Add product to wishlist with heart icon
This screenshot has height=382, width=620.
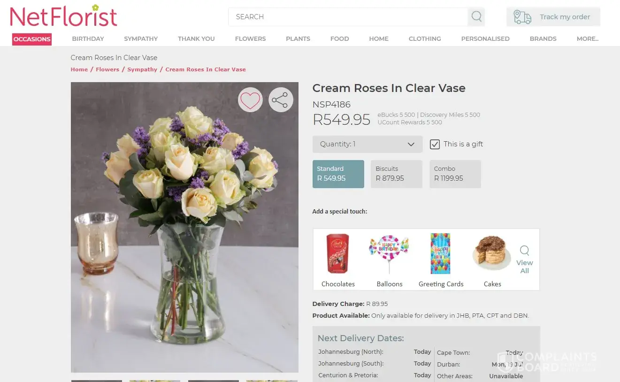pos(250,99)
